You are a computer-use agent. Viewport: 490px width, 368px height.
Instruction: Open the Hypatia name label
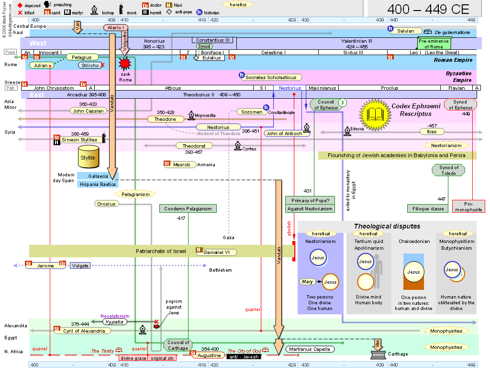click(114, 322)
